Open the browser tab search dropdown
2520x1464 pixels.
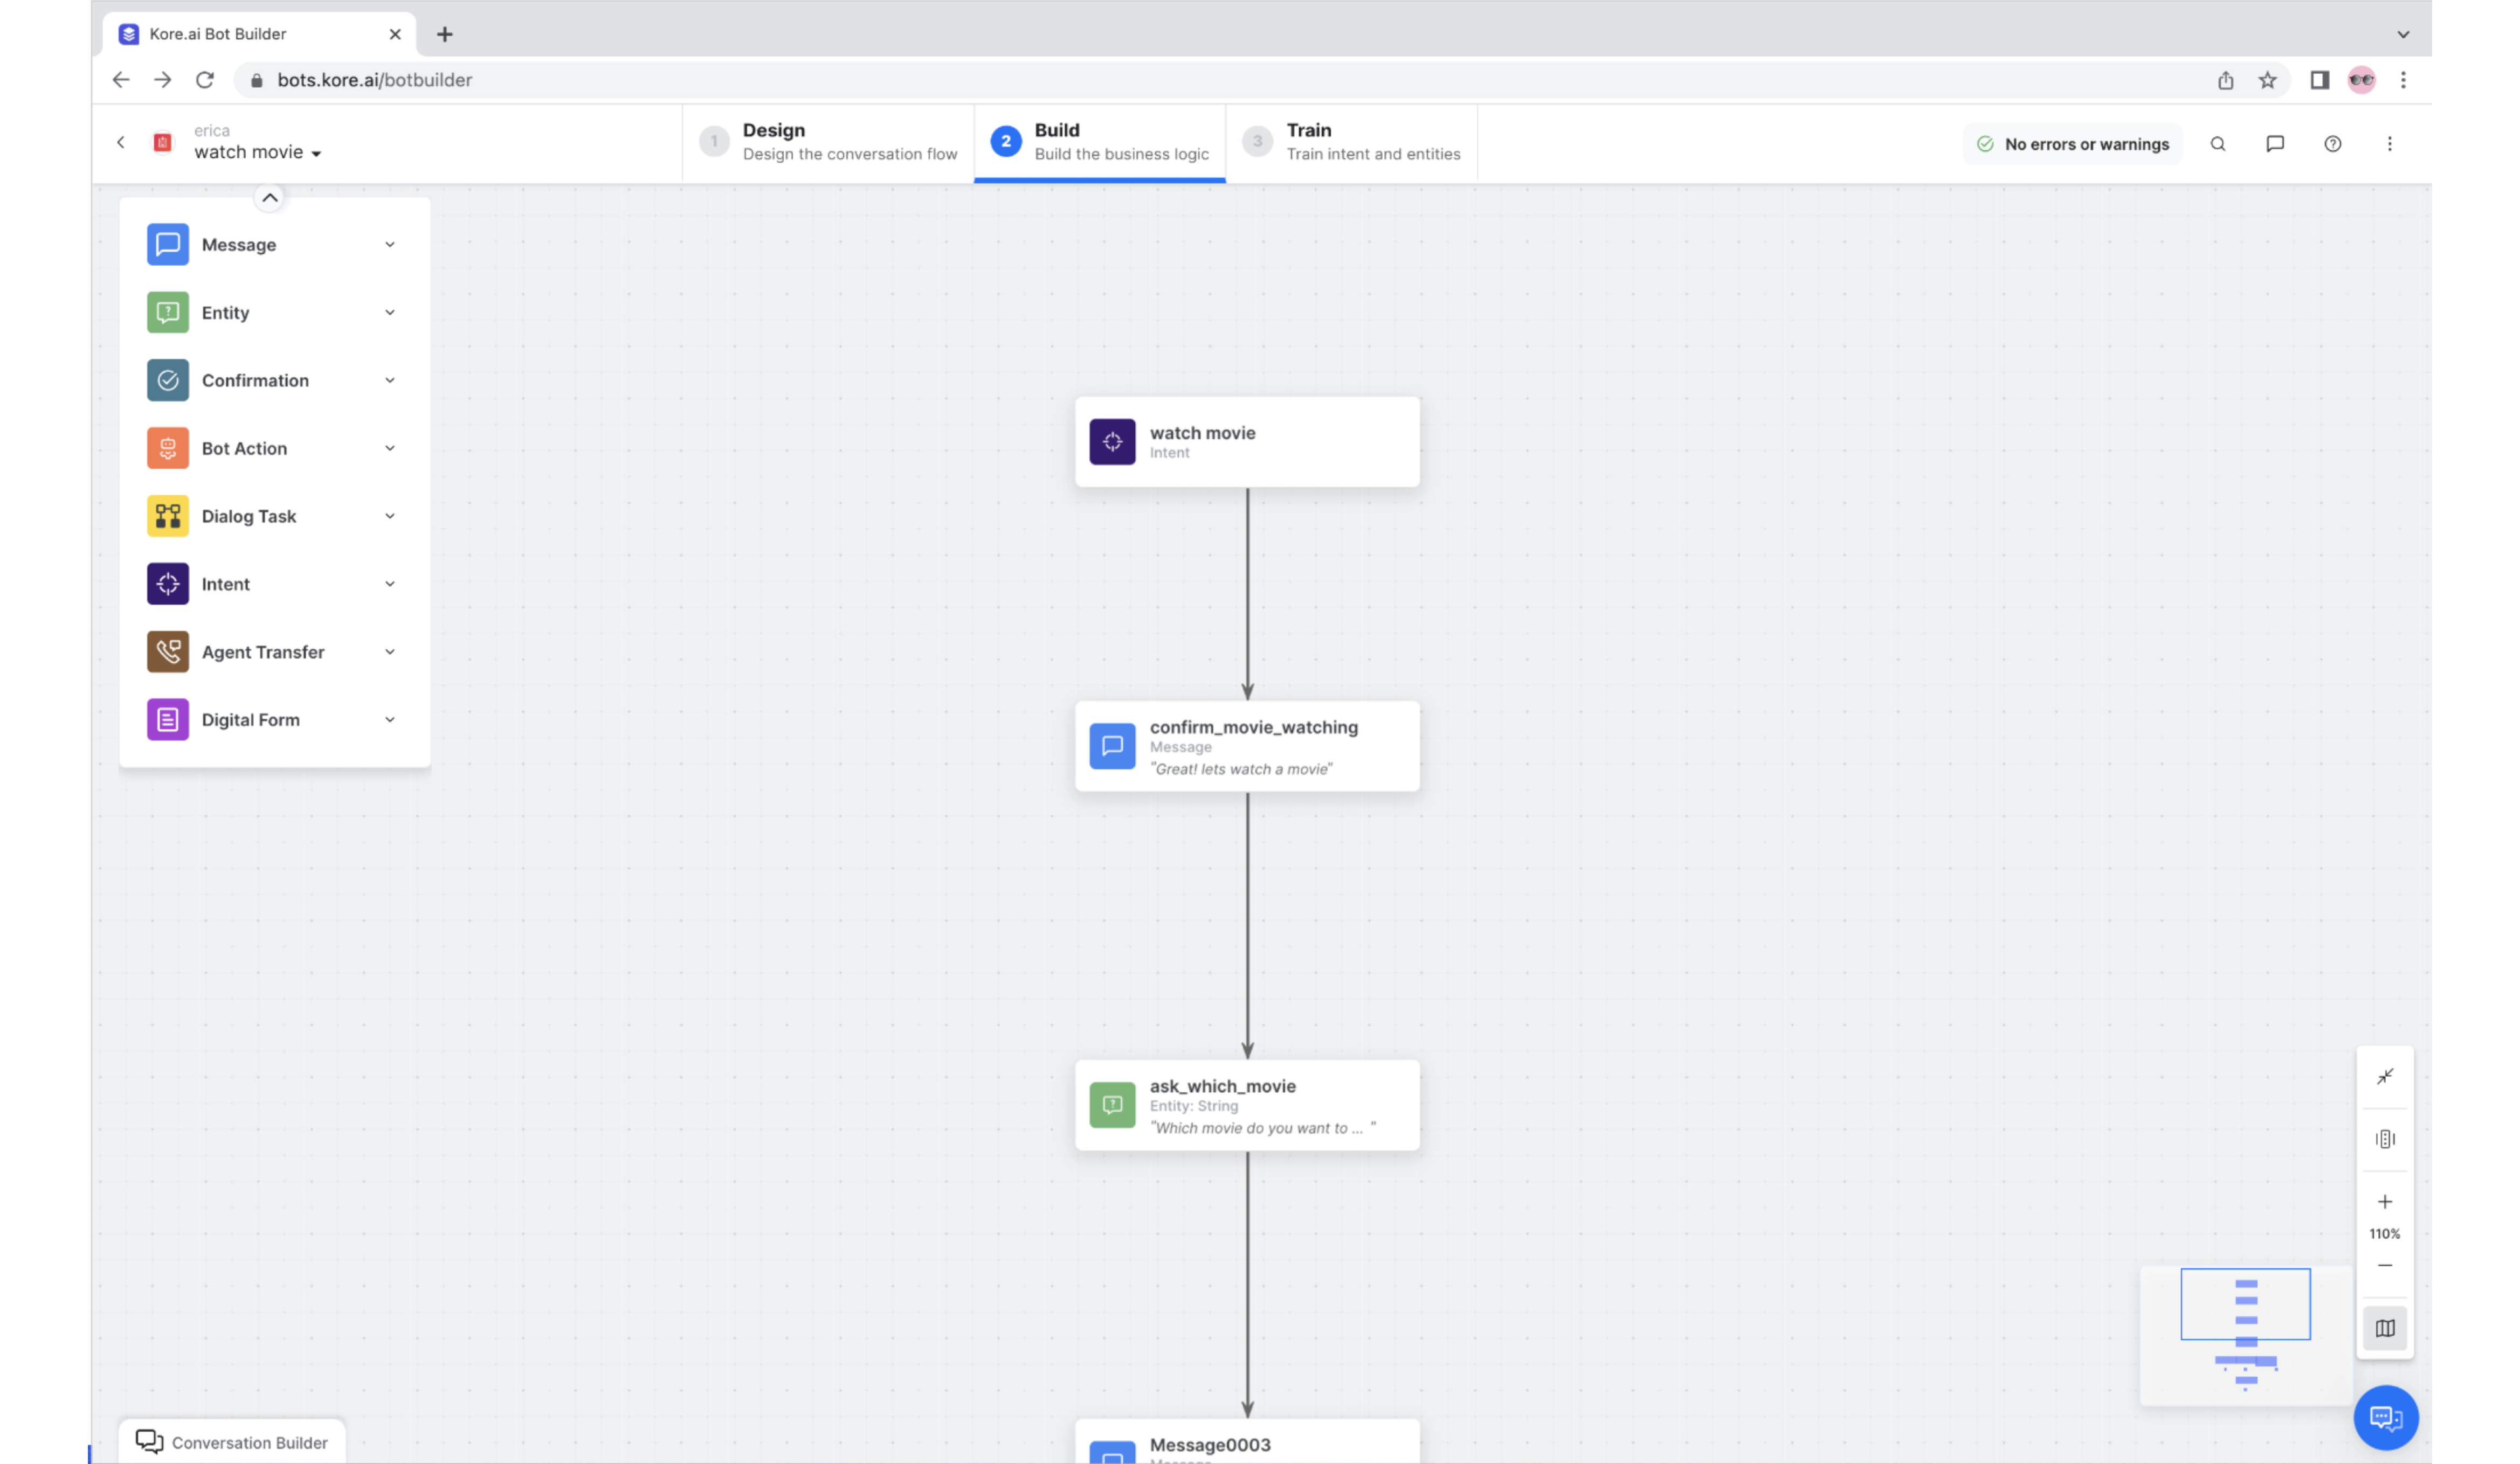[x=2403, y=34]
